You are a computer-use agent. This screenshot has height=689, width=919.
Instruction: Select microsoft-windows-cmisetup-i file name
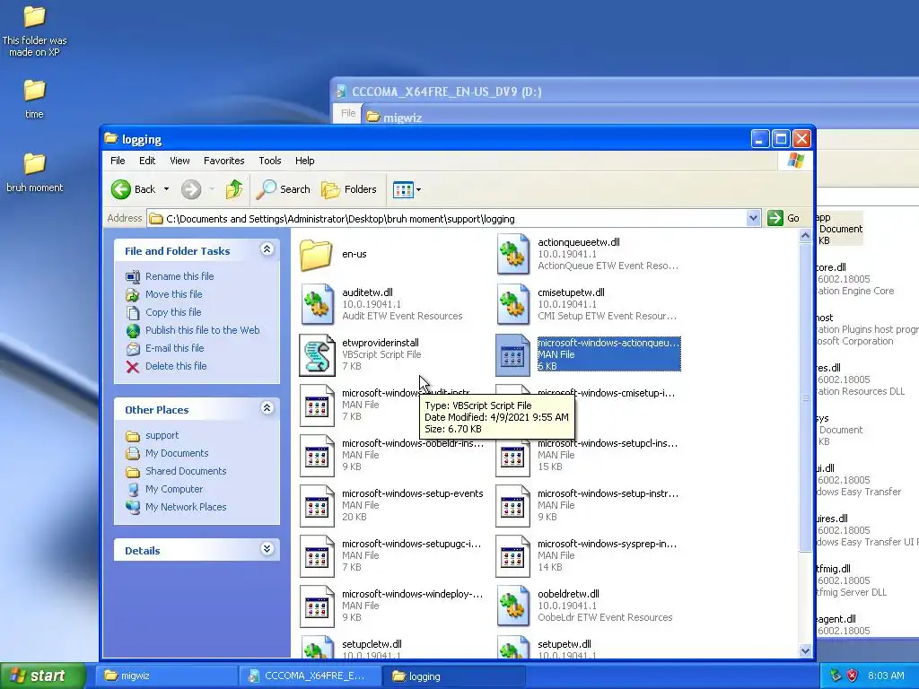coord(606,393)
